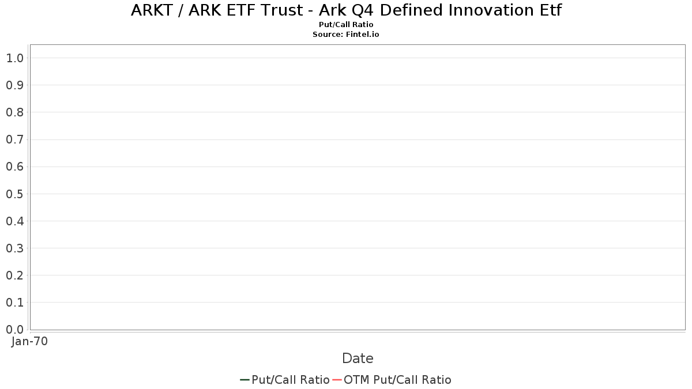Select the 0.8 y-axis tick label

(14, 112)
